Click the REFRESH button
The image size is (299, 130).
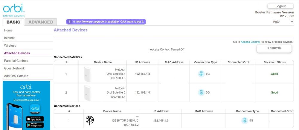(274, 48)
